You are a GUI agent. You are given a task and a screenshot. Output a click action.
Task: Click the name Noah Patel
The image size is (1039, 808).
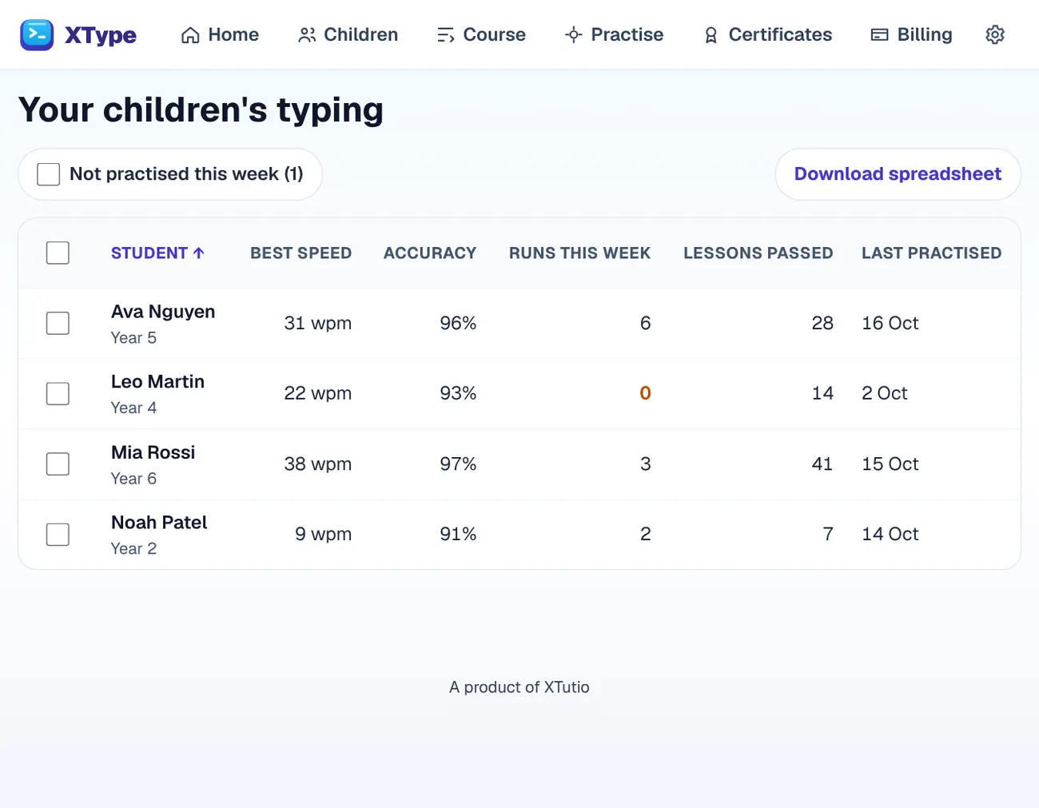click(159, 523)
